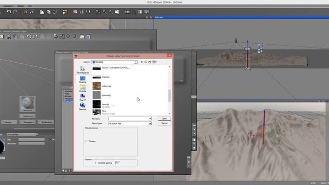Select the flow bitmap image file
Image resolution: width=329 pixels, height=185 pixels.
pos(104,112)
